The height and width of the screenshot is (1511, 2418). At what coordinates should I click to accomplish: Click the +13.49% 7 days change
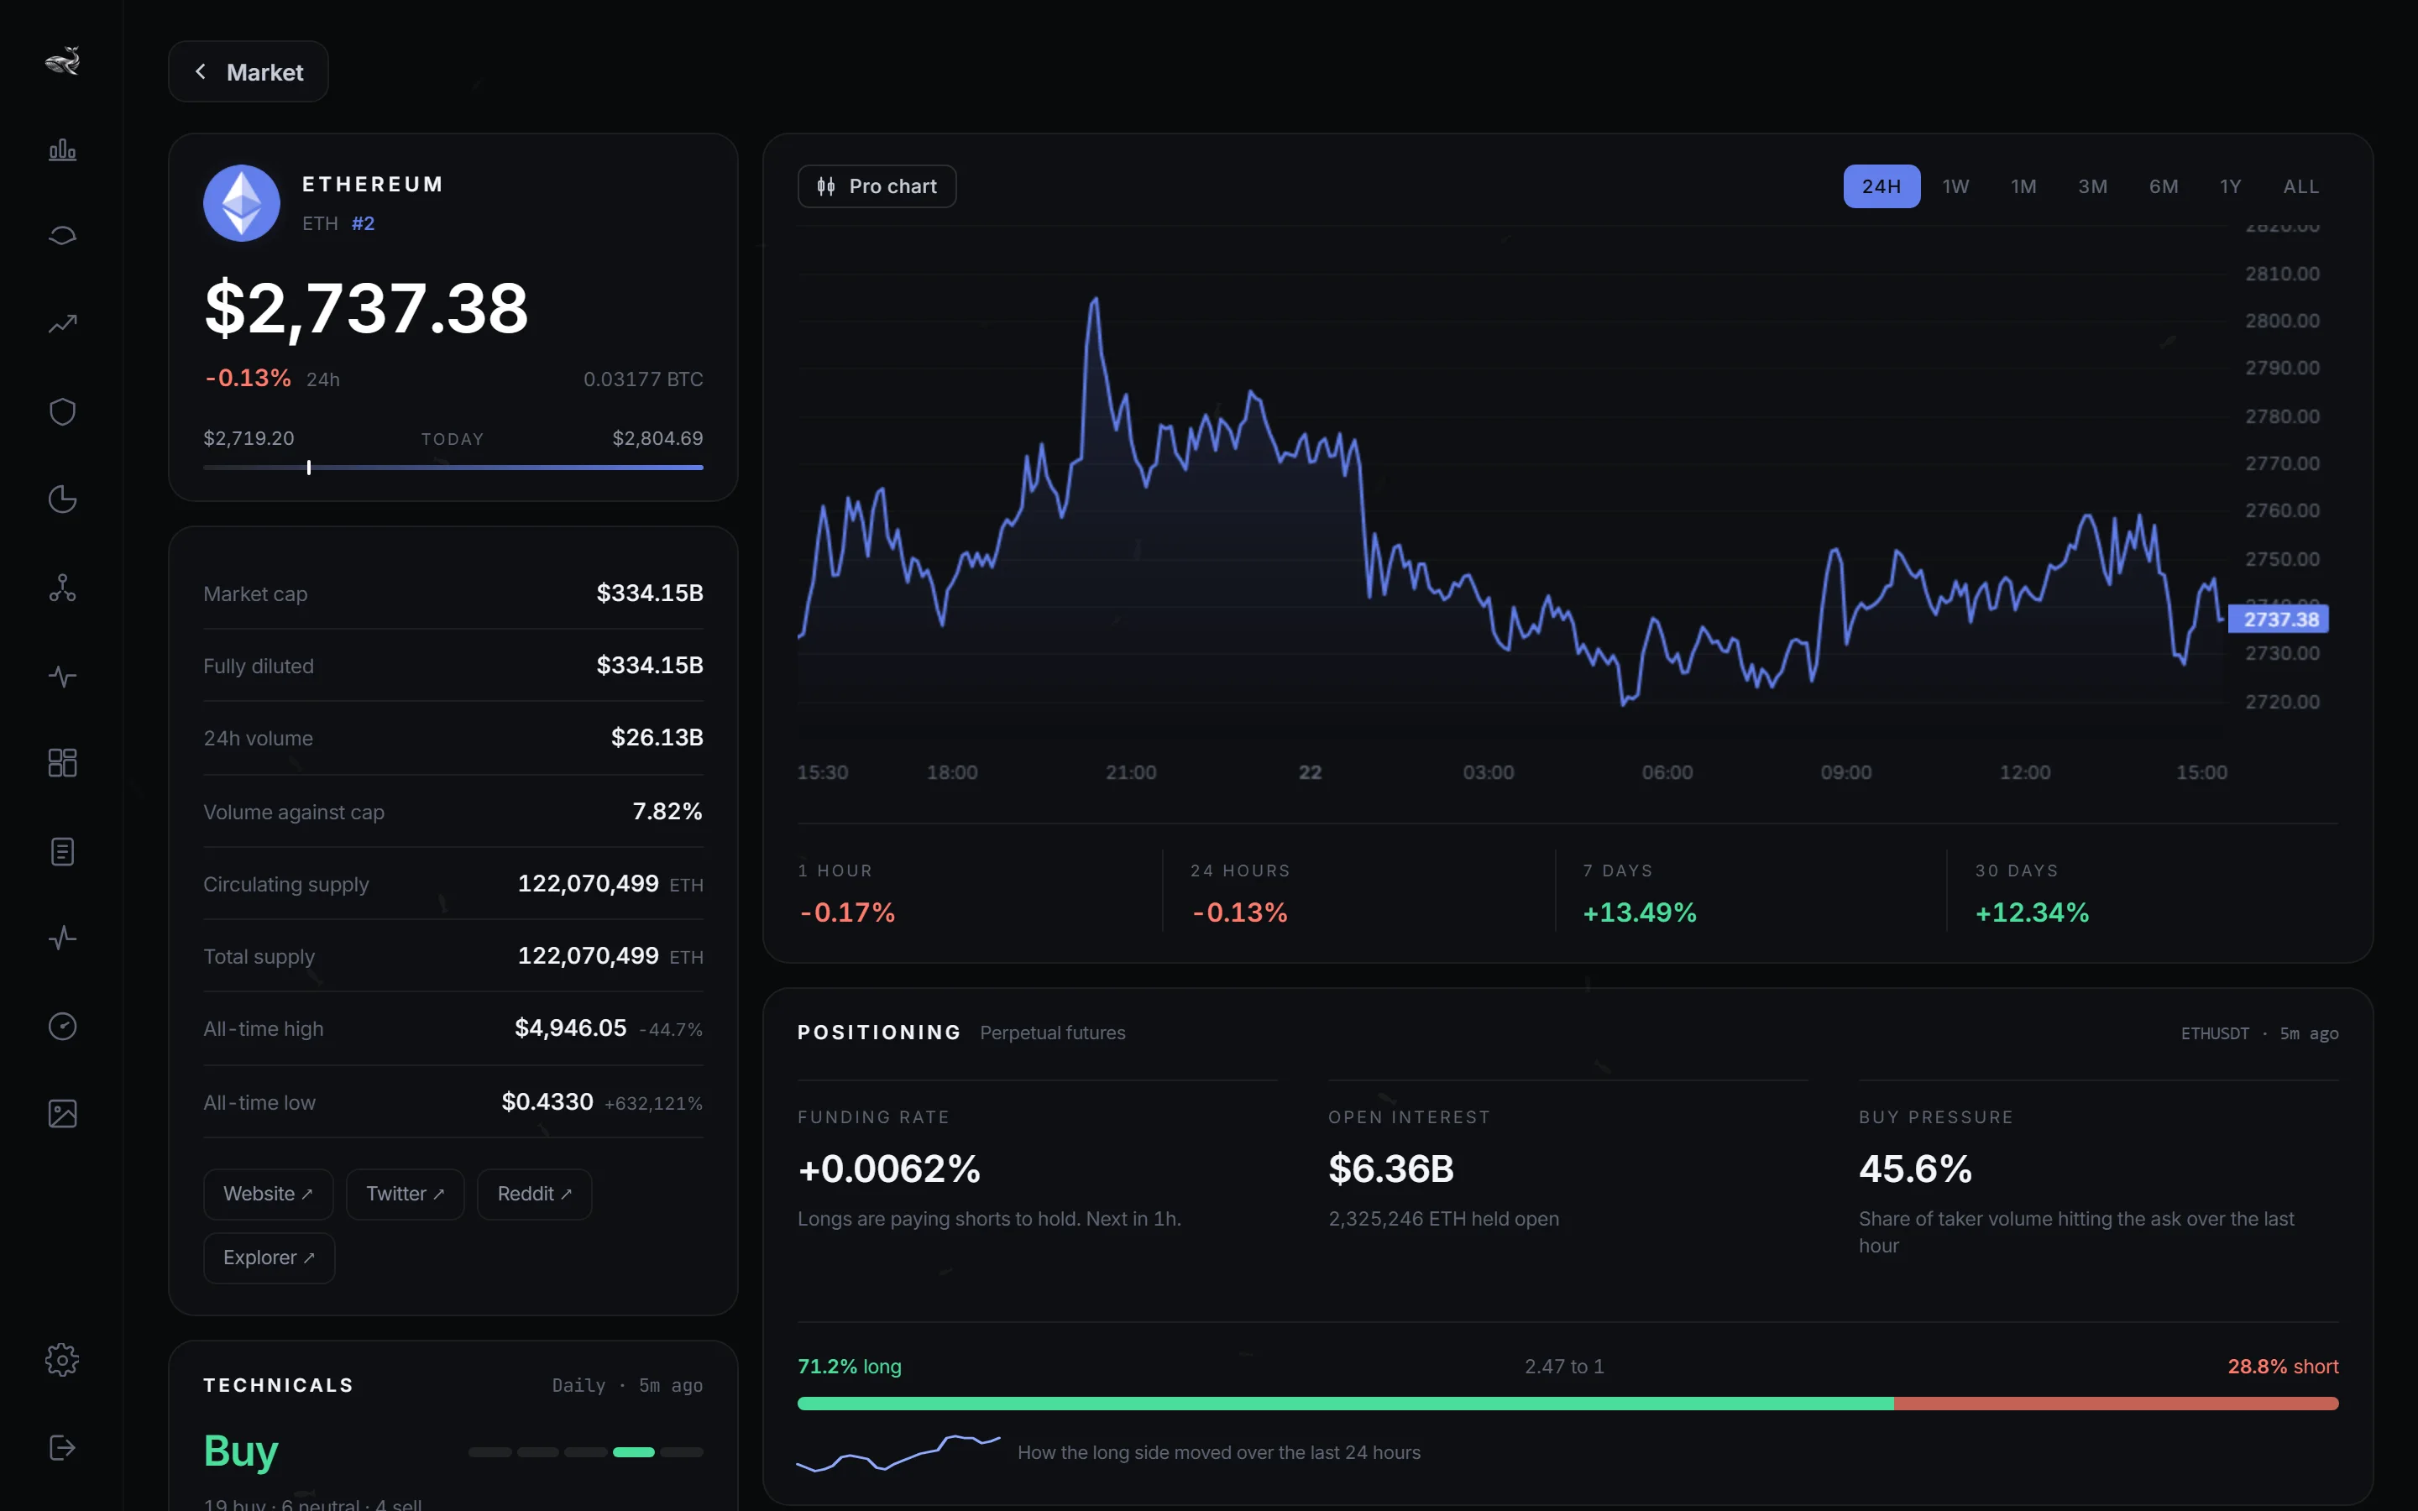tap(1640, 912)
